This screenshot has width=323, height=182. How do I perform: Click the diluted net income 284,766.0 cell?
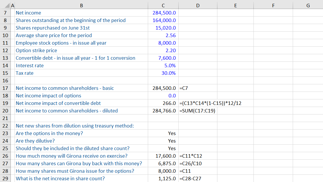pos(164,111)
